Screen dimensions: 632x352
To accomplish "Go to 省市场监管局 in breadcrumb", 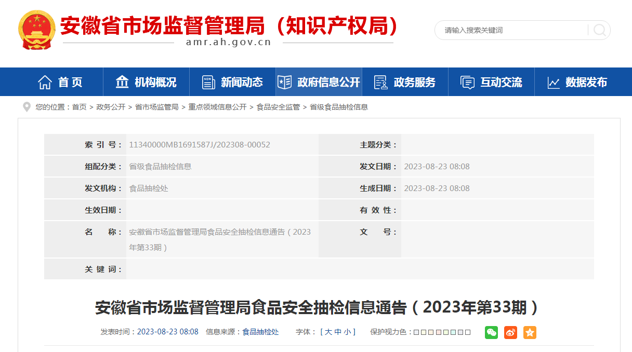I will (x=156, y=107).
